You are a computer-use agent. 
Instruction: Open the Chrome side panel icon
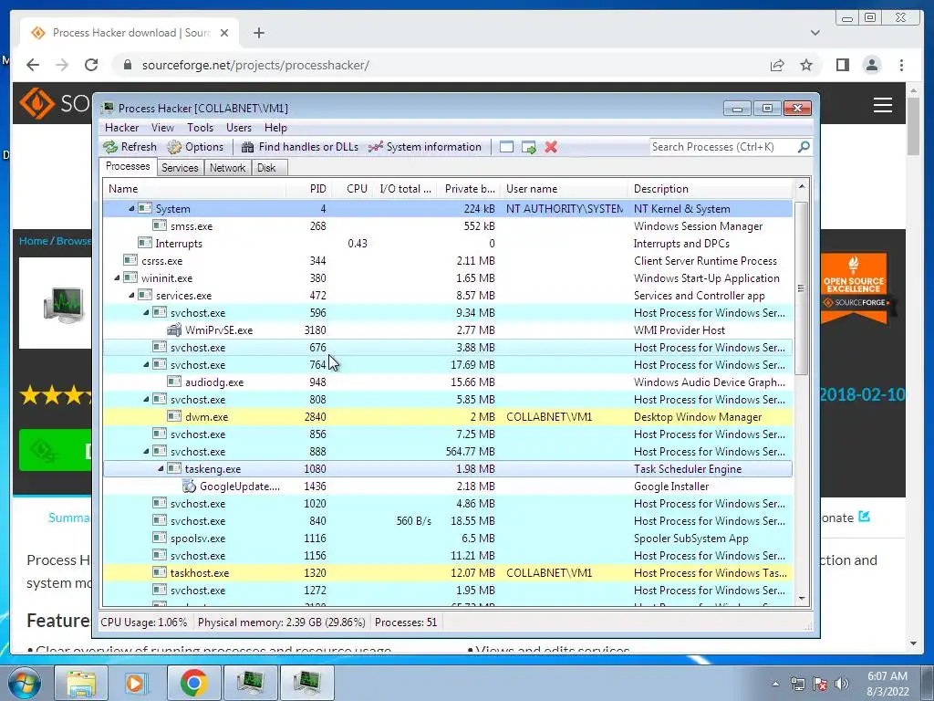[x=842, y=65]
